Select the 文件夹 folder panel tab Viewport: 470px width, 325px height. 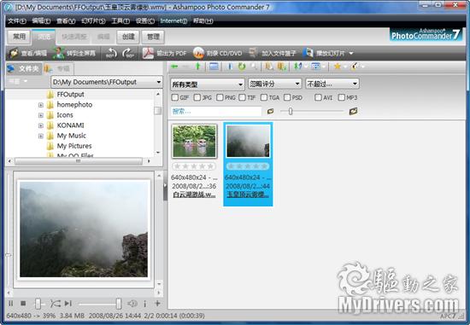(x=24, y=69)
